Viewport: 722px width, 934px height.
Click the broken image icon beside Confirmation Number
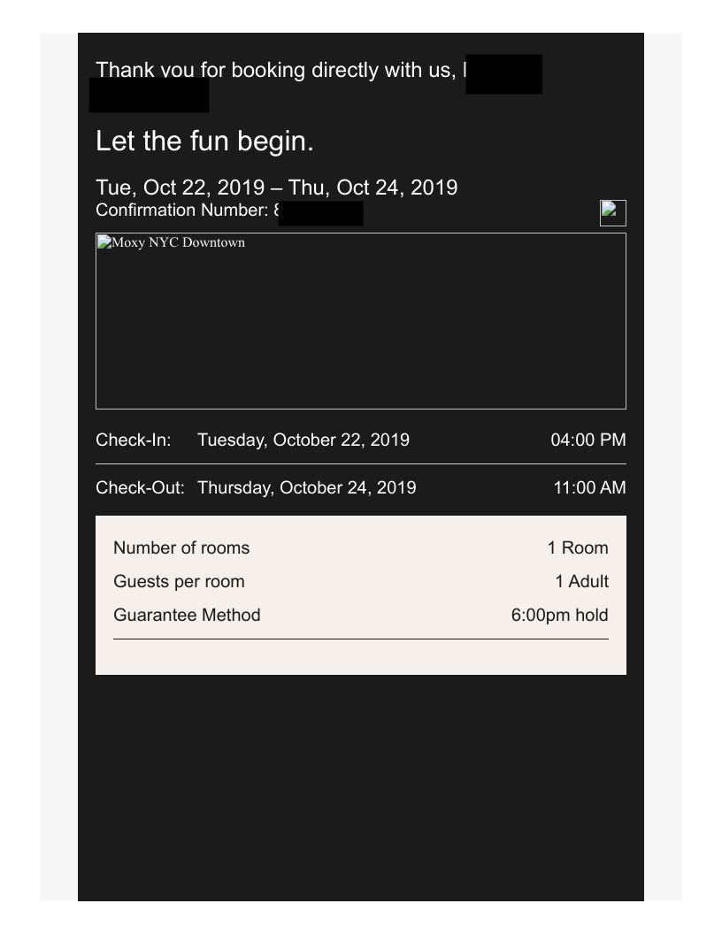[x=612, y=213]
